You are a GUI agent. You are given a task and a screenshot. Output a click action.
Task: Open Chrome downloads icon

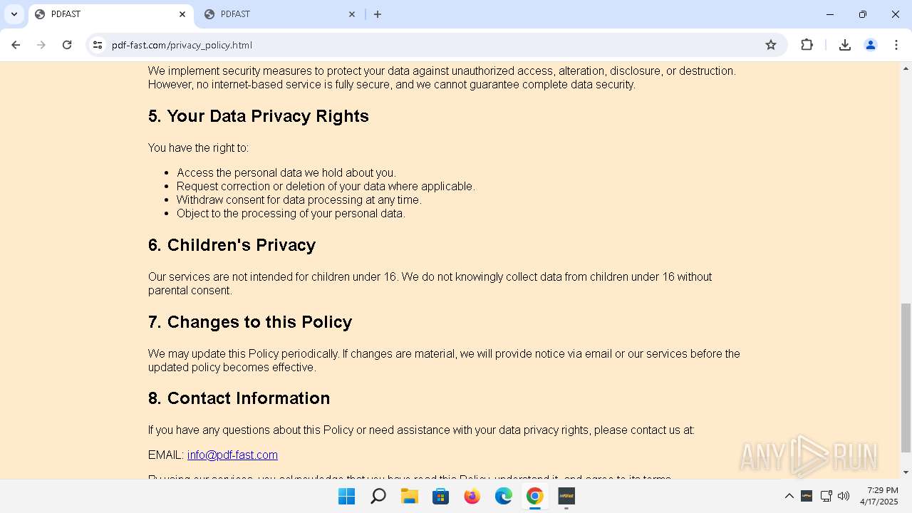845,45
